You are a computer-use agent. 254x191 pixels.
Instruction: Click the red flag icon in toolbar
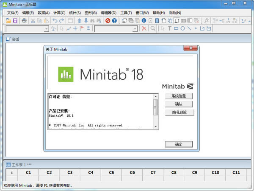coord(82,28)
